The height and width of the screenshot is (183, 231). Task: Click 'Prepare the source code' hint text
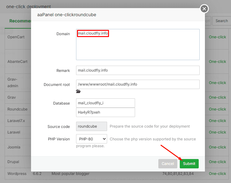coord(150,126)
